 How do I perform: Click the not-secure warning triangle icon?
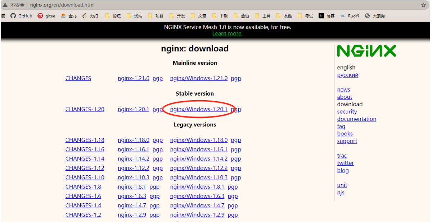[5, 5]
